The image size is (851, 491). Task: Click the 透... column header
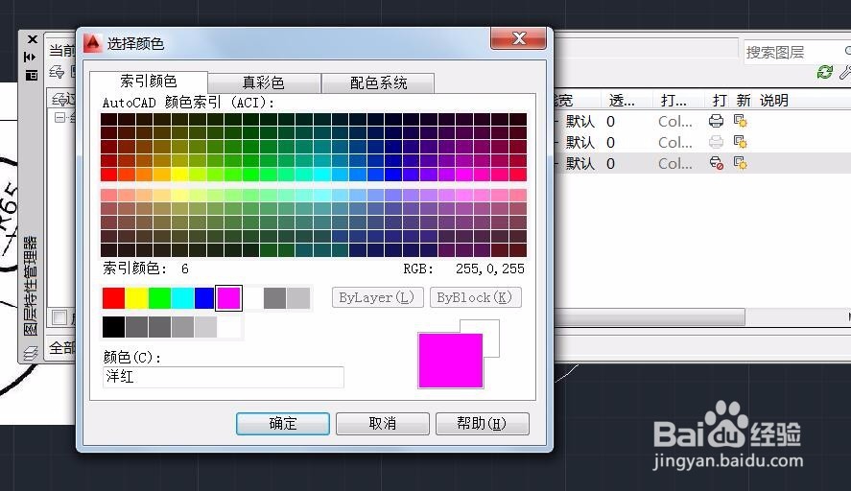622,101
